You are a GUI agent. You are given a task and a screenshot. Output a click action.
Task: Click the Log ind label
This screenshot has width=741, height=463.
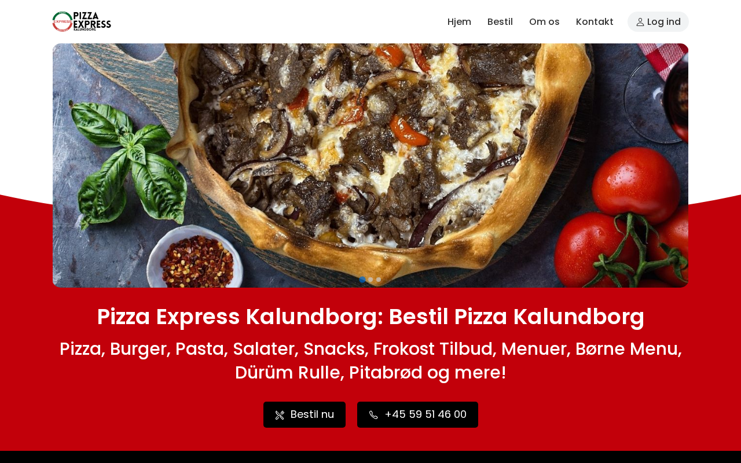664,21
